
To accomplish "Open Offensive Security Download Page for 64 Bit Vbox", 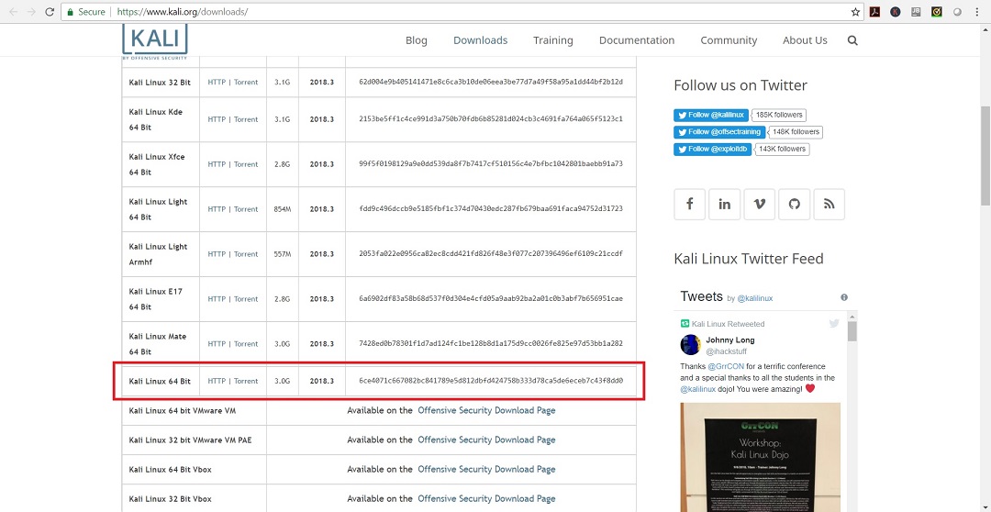I will click(486, 469).
